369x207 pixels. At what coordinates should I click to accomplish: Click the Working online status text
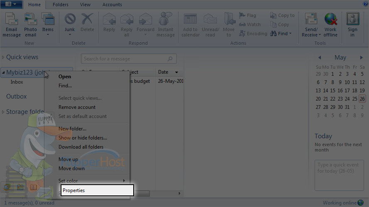pyautogui.click(x=340, y=203)
